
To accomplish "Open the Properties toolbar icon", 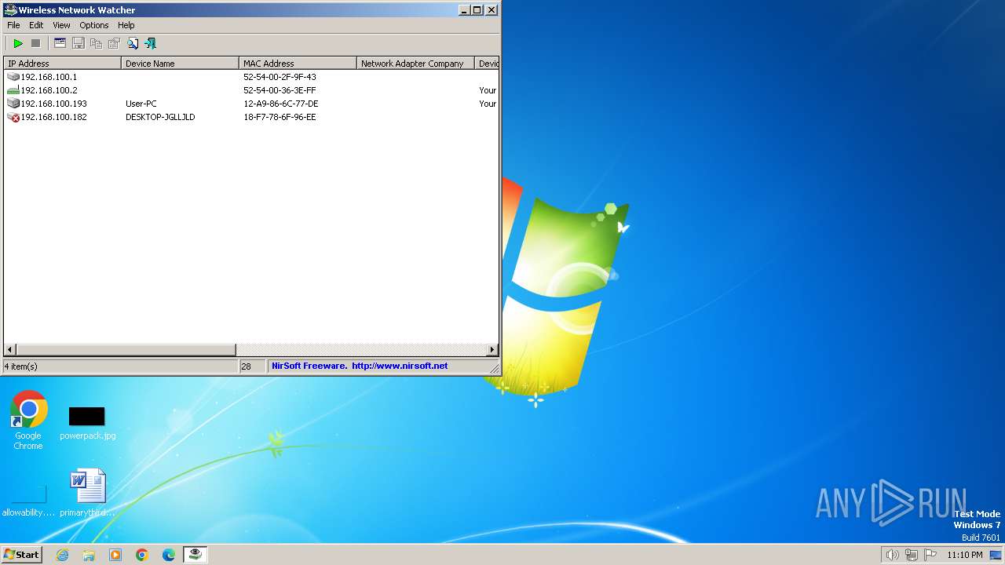I will pos(114,43).
